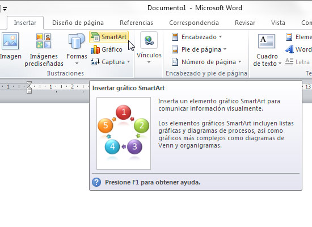
Task: Click the 'Insertar gráfico SmartArt' tooltip title
Action: coord(128,88)
